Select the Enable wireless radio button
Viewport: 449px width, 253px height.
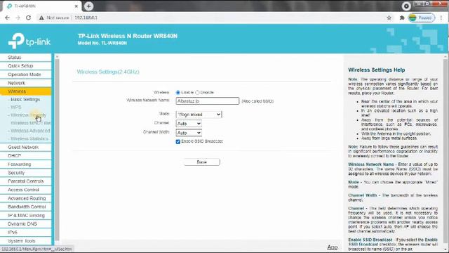coord(178,93)
